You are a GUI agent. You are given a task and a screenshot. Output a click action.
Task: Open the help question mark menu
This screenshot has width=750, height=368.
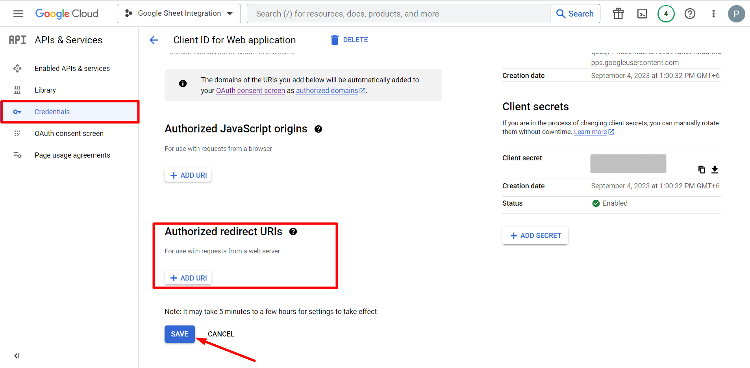[690, 14]
